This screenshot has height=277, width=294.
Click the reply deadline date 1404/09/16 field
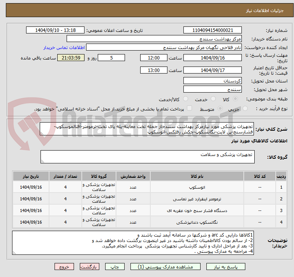213,58
